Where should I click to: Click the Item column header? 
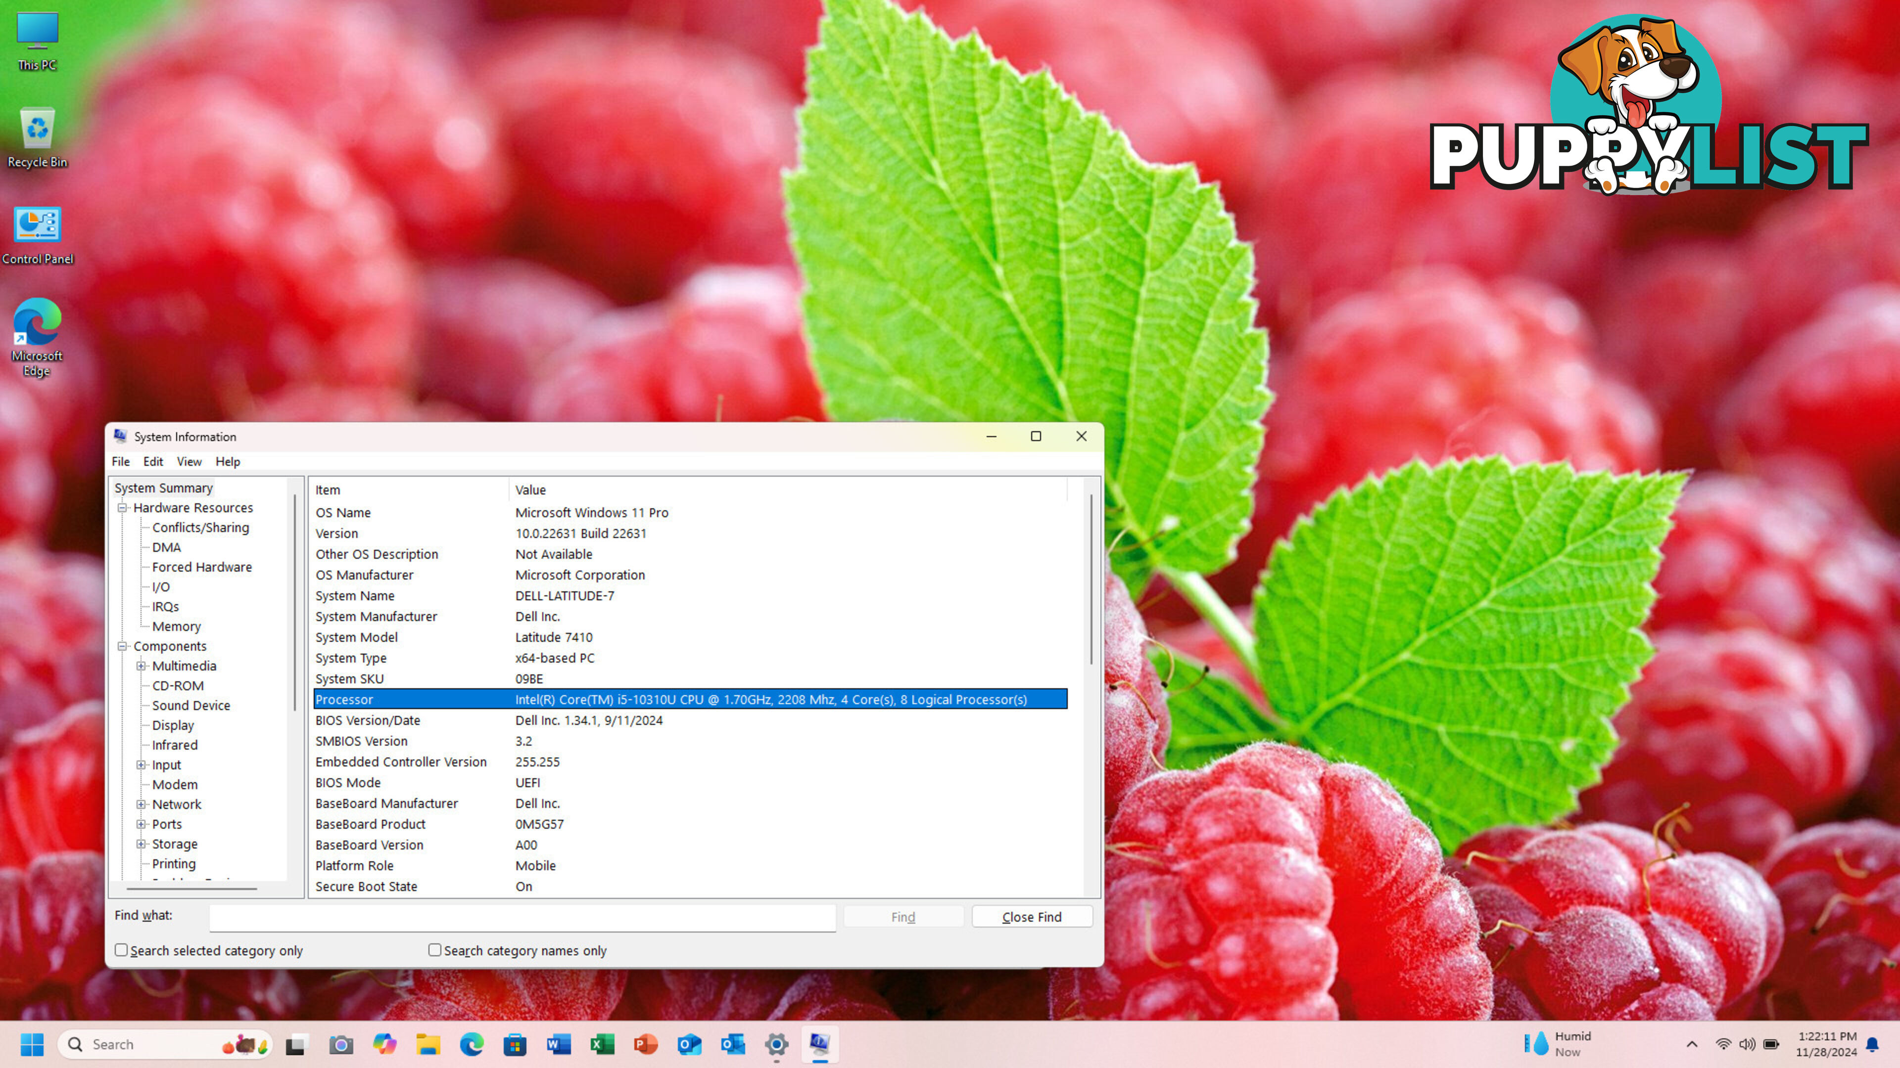pos(409,489)
